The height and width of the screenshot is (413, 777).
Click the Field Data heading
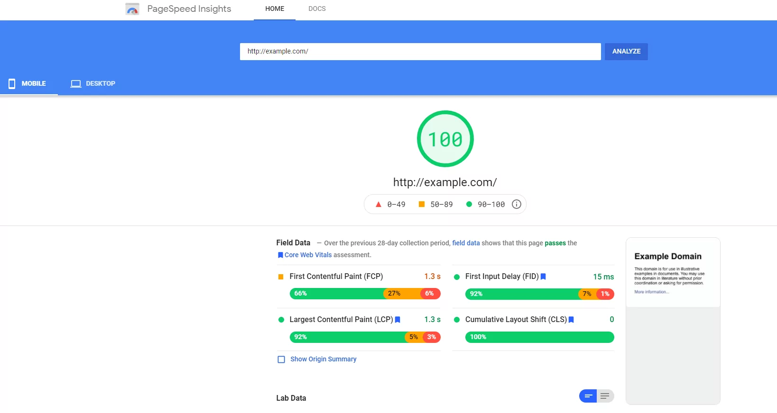tap(293, 243)
